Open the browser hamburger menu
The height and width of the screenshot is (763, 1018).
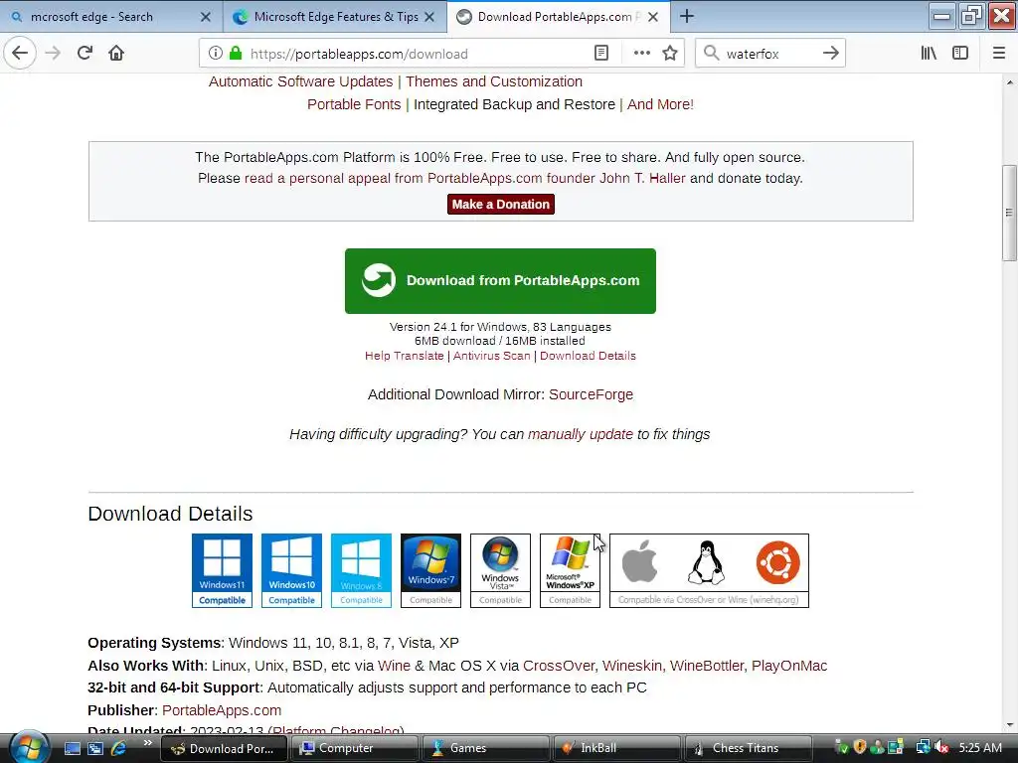pyautogui.click(x=999, y=54)
